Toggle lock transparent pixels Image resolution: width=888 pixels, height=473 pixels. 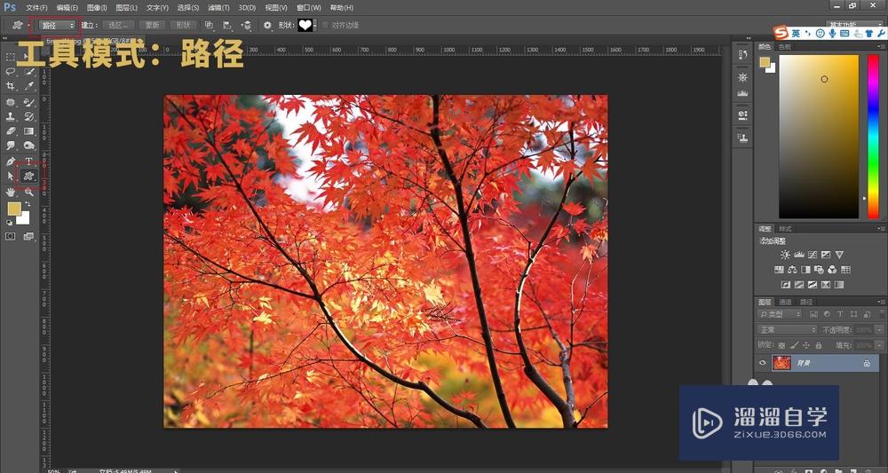[x=781, y=345]
